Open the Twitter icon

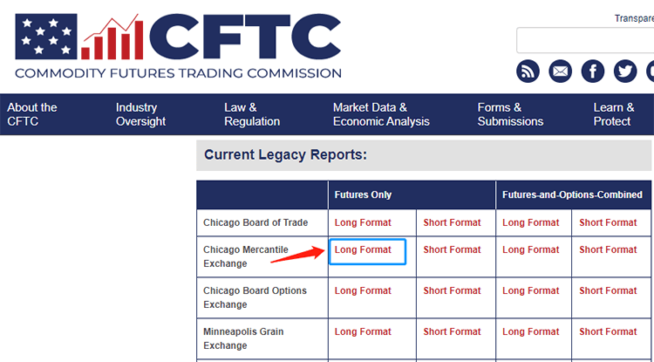tap(625, 71)
